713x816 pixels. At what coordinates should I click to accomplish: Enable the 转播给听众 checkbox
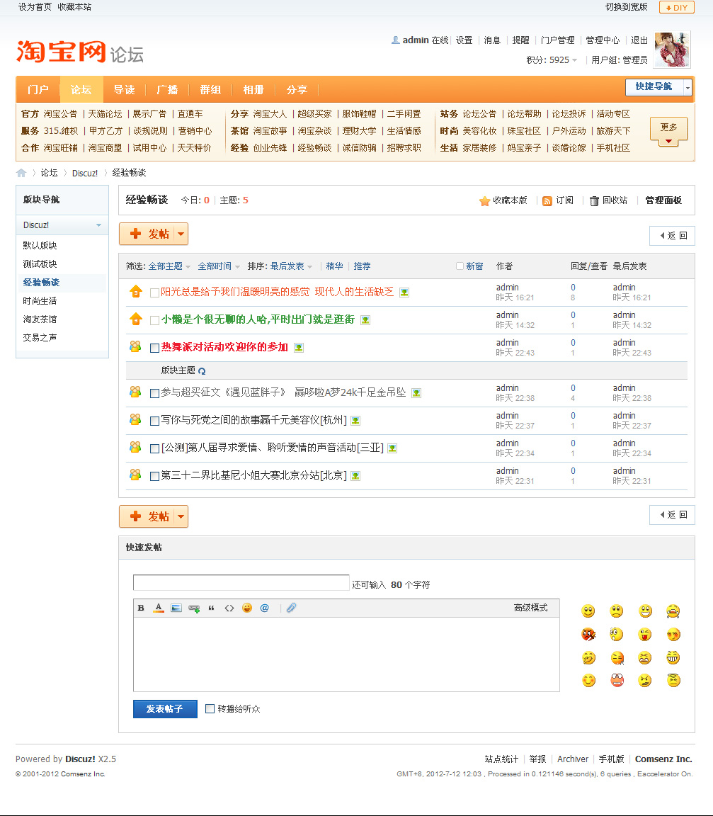pyautogui.click(x=210, y=708)
